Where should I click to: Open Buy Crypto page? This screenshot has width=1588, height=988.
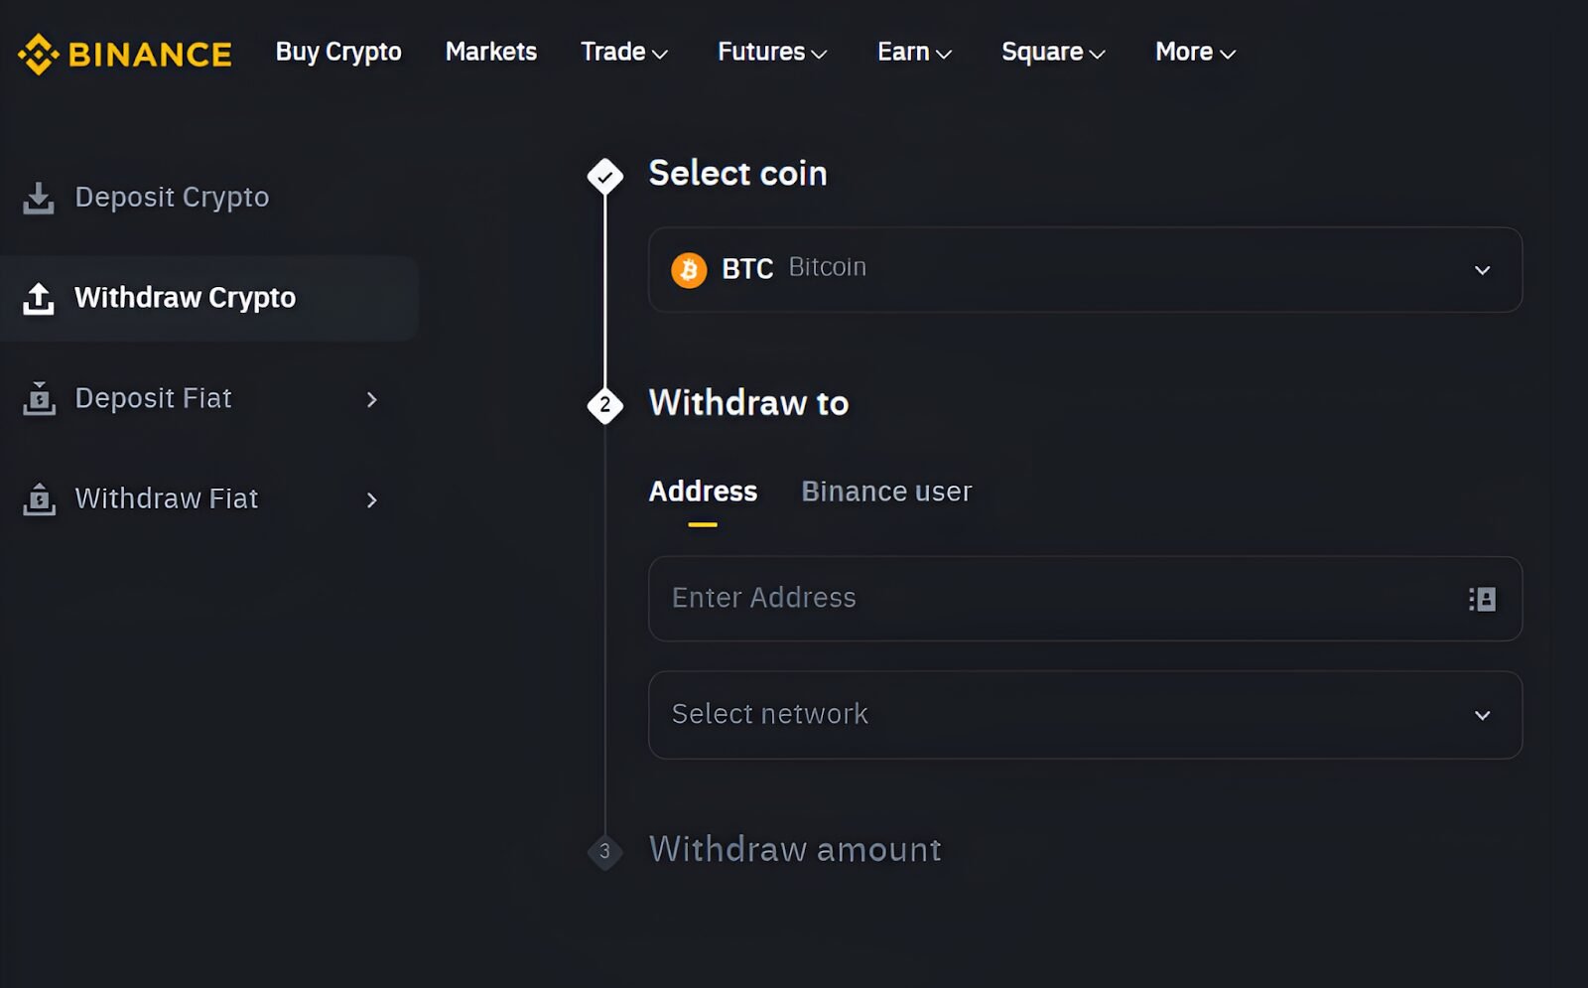(x=338, y=52)
